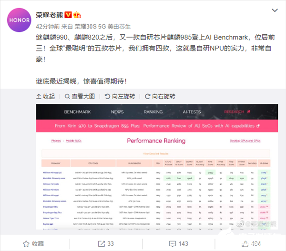Click the crown membership badge icon

click(77, 15)
